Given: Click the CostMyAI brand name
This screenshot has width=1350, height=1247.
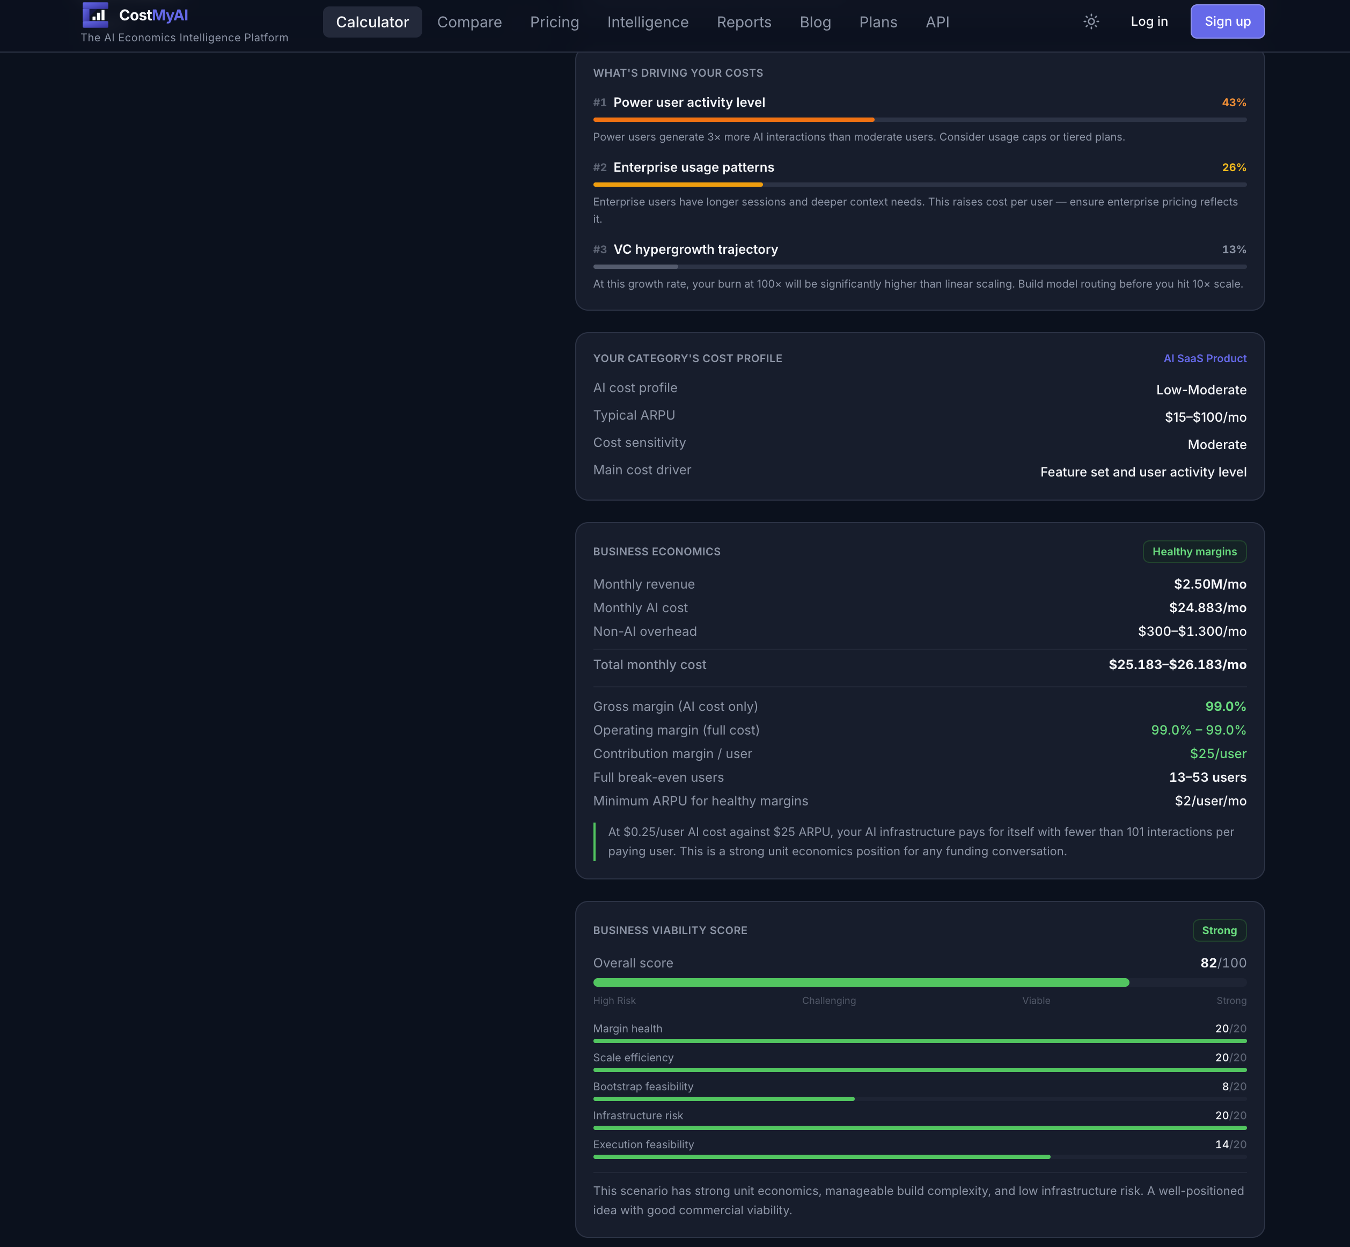Looking at the screenshot, I should coord(153,15).
